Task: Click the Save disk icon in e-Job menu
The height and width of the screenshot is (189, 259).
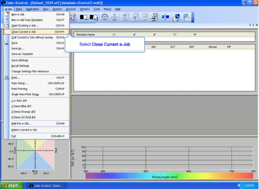Action: pyautogui.click(x=7, y=43)
